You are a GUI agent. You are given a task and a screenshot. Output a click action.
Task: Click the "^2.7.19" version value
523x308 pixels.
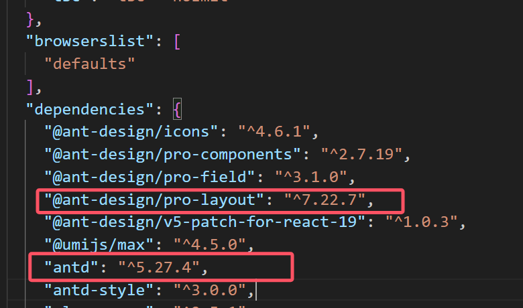coord(361,155)
